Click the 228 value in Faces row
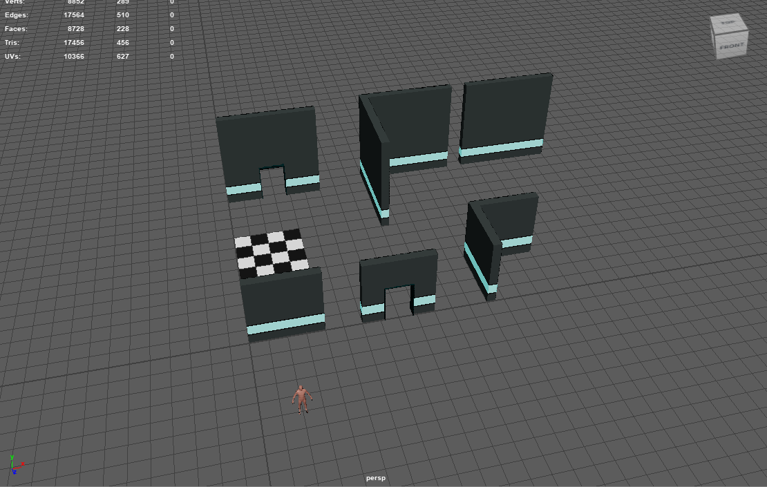This screenshot has width=767, height=487. tap(123, 29)
